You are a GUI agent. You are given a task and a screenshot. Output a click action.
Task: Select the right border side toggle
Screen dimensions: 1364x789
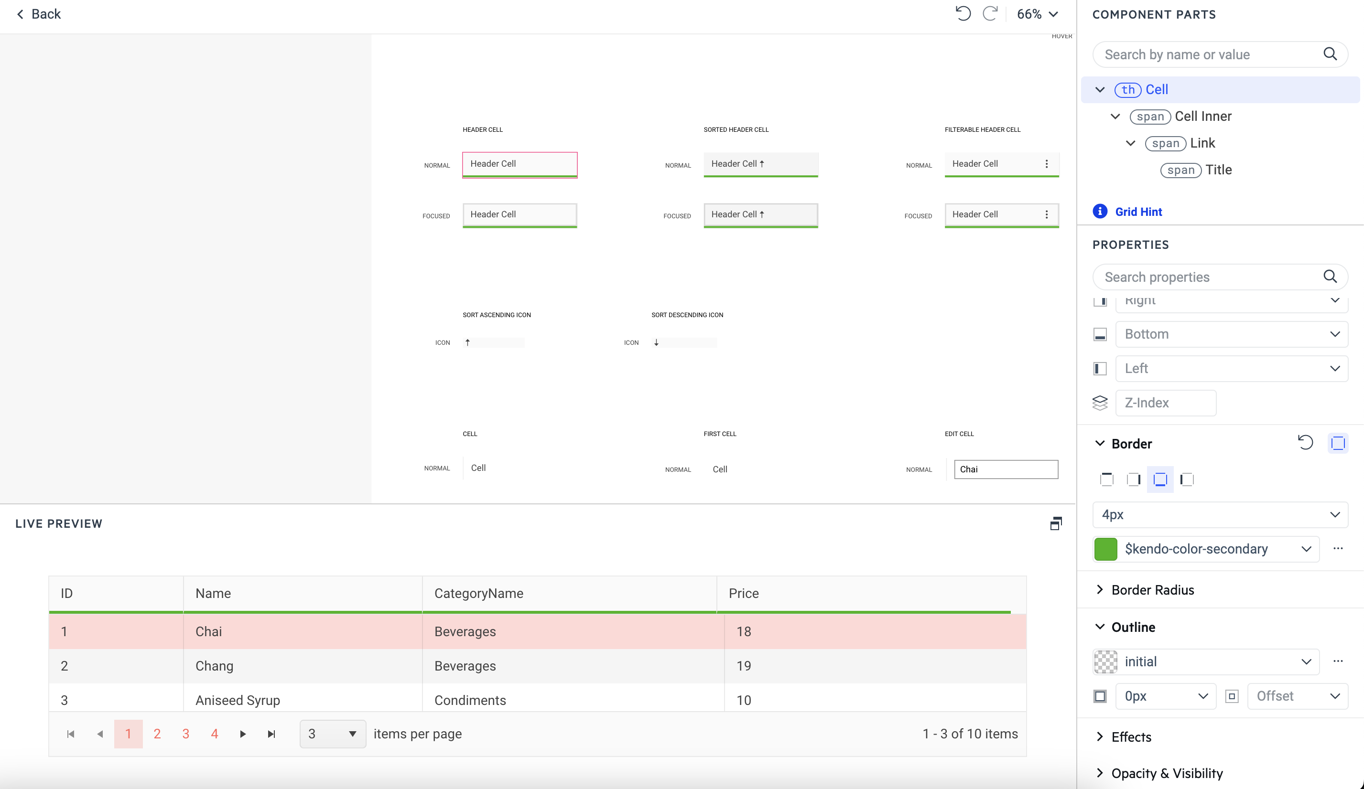click(1134, 479)
